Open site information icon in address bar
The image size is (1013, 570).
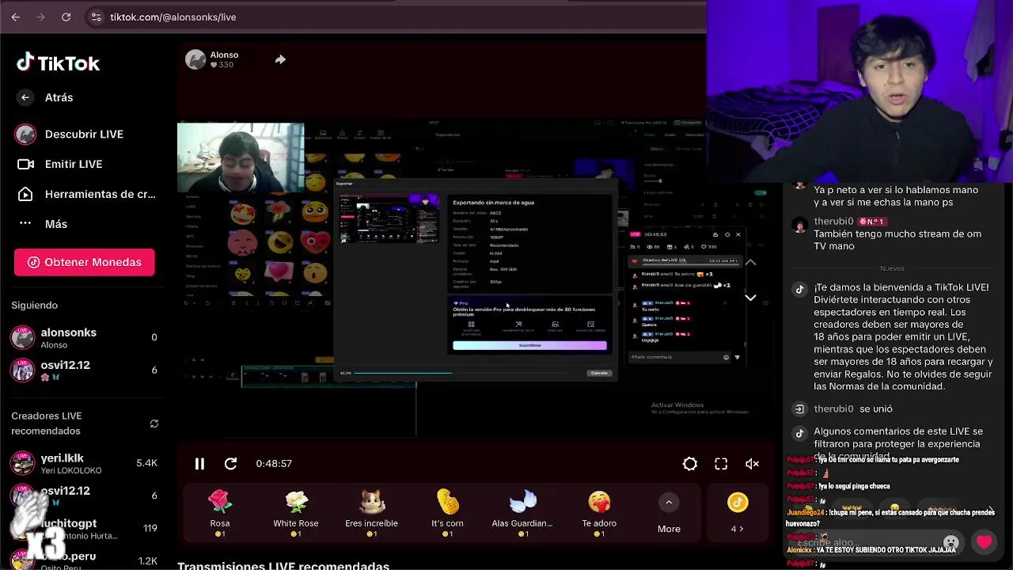coord(96,17)
